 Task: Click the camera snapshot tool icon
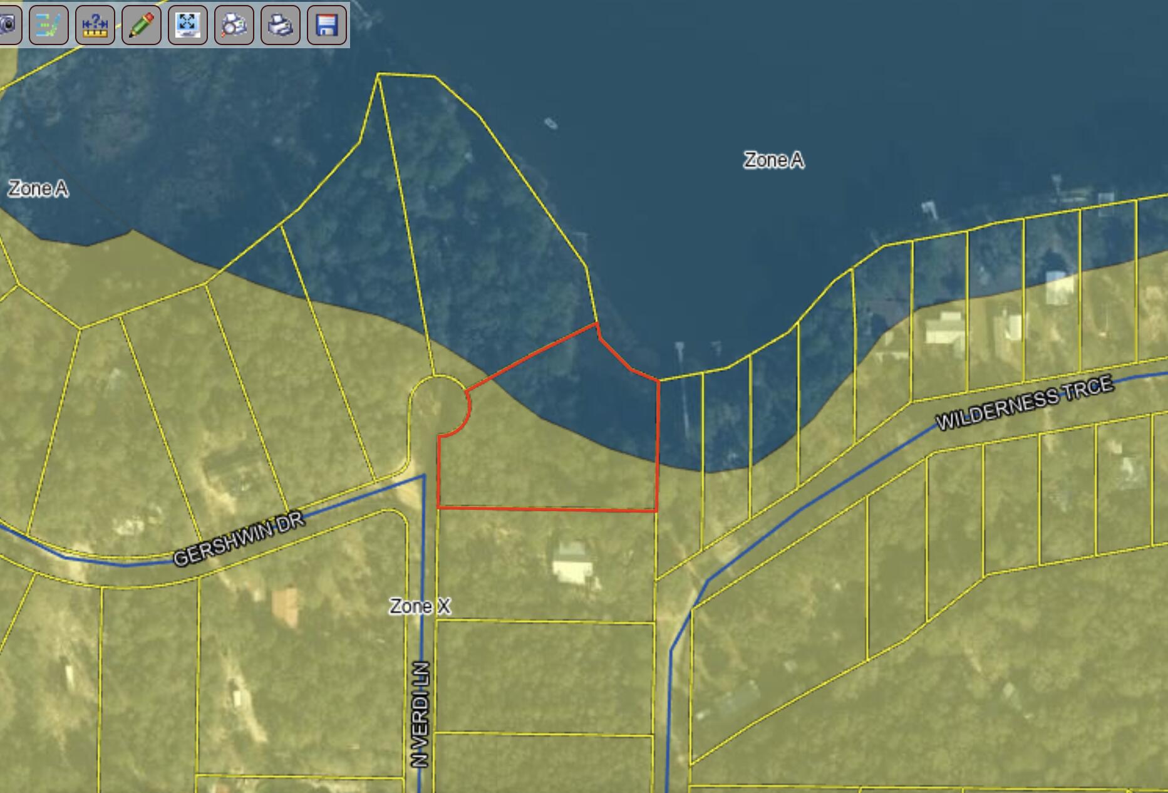point(9,25)
